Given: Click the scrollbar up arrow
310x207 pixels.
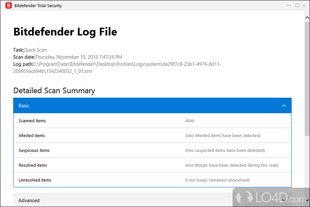Looking at the screenshot, I should point(307,18).
